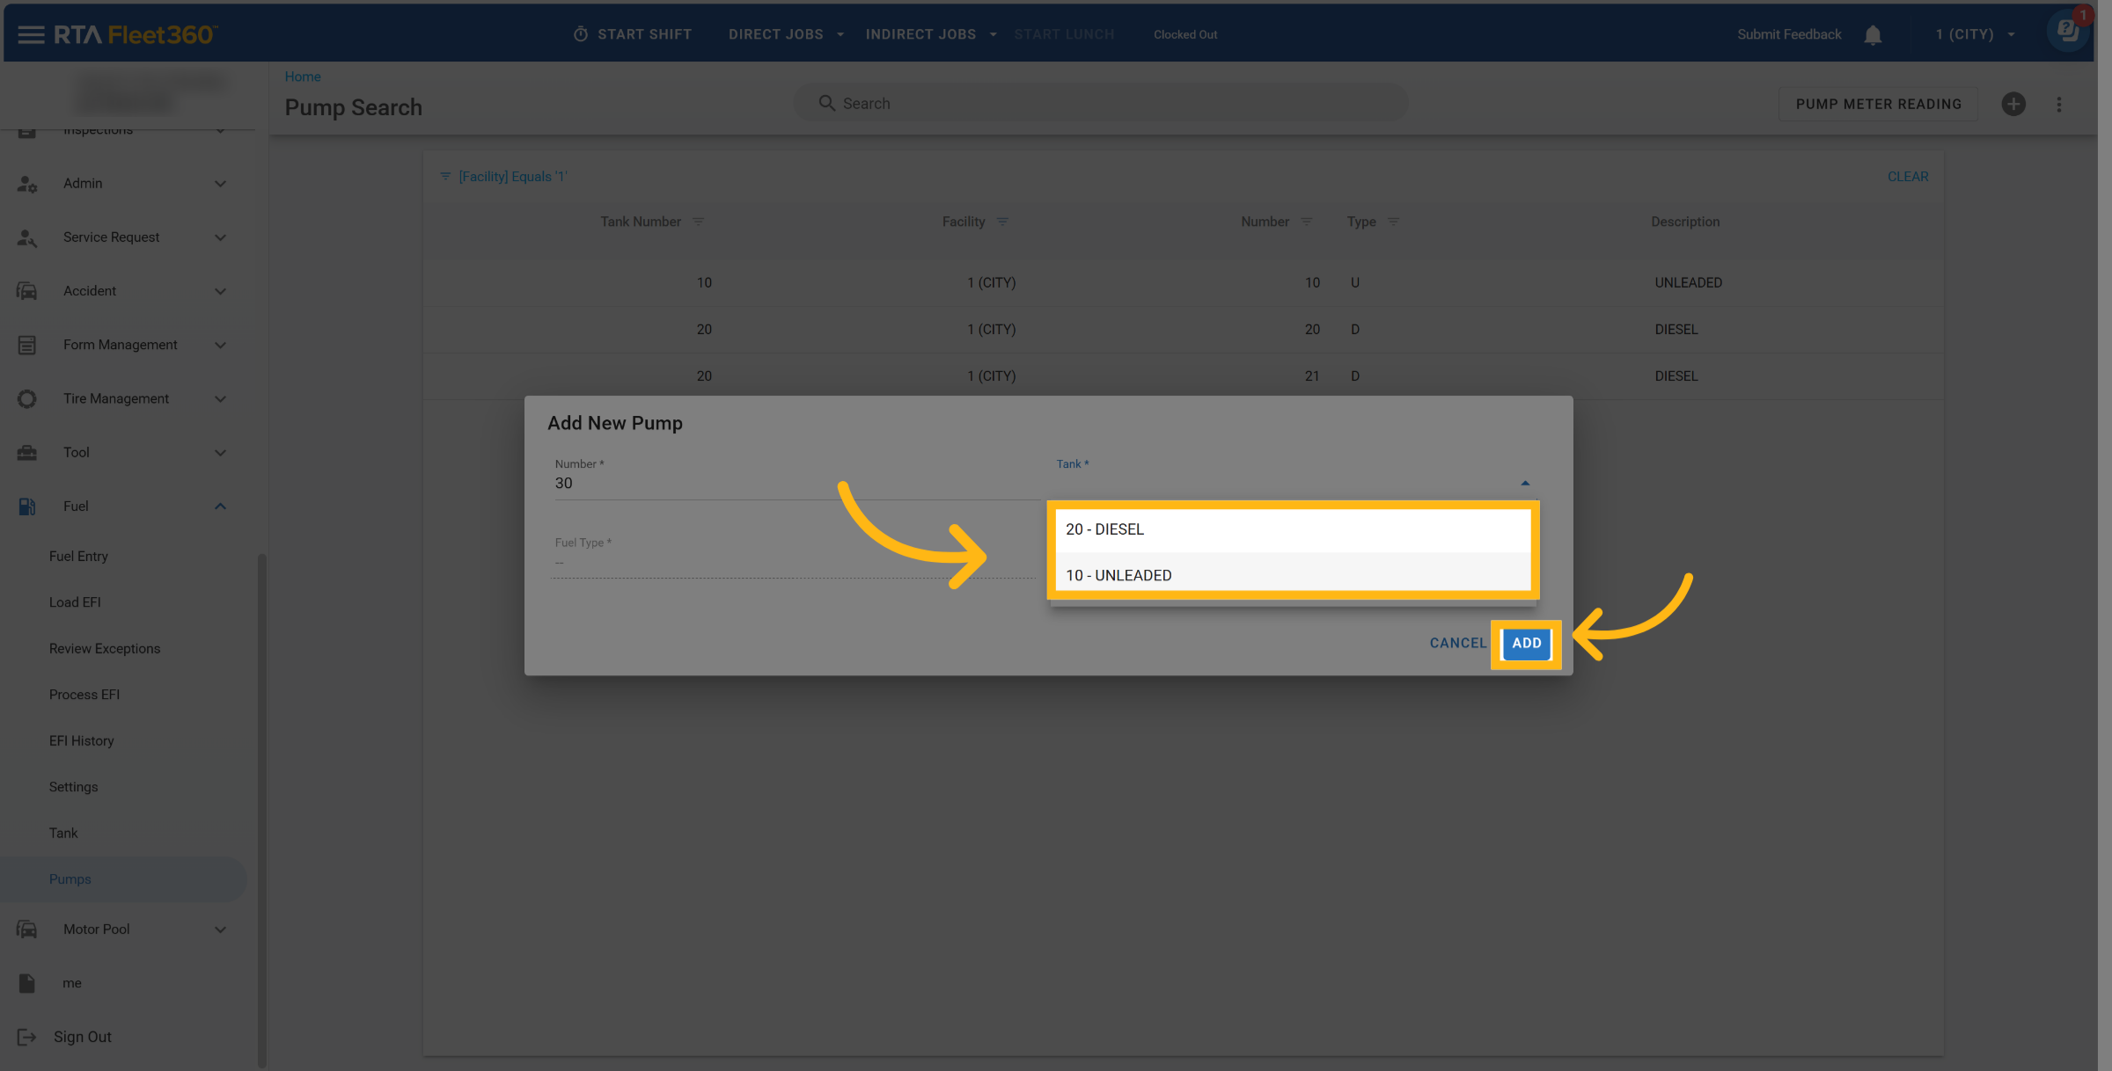Click the Number column filter icon
The height and width of the screenshot is (1071, 2112).
1307,222
